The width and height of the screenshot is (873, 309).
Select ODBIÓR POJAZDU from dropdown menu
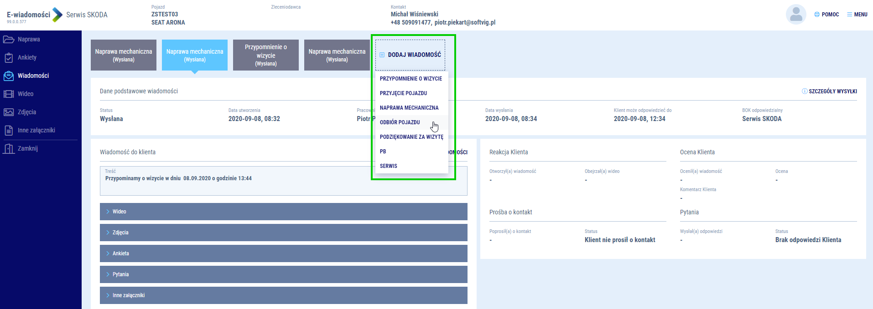click(x=400, y=122)
